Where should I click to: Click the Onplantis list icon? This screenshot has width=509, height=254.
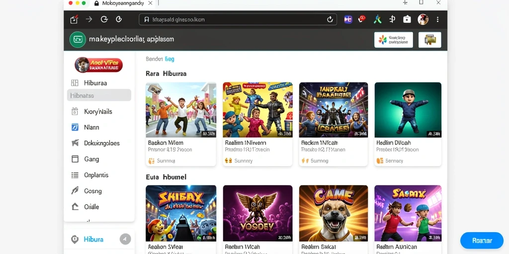pyautogui.click(x=75, y=175)
